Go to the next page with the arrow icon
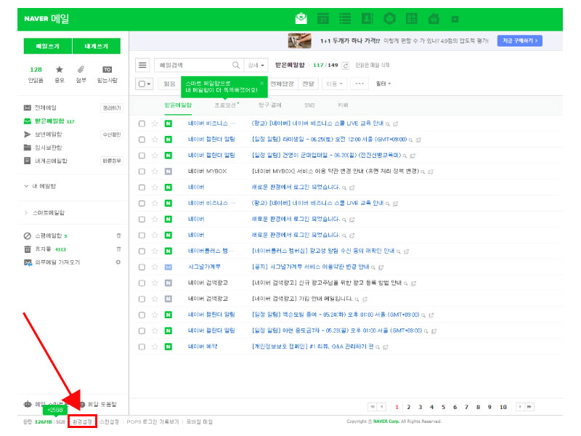This screenshot has height=436, width=581. click(x=520, y=407)
